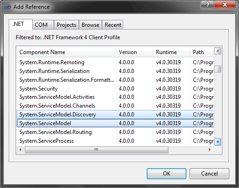This screenshot has height=188, width=239.
Task: Sort by the Version column header
Action: coord(134,52)
